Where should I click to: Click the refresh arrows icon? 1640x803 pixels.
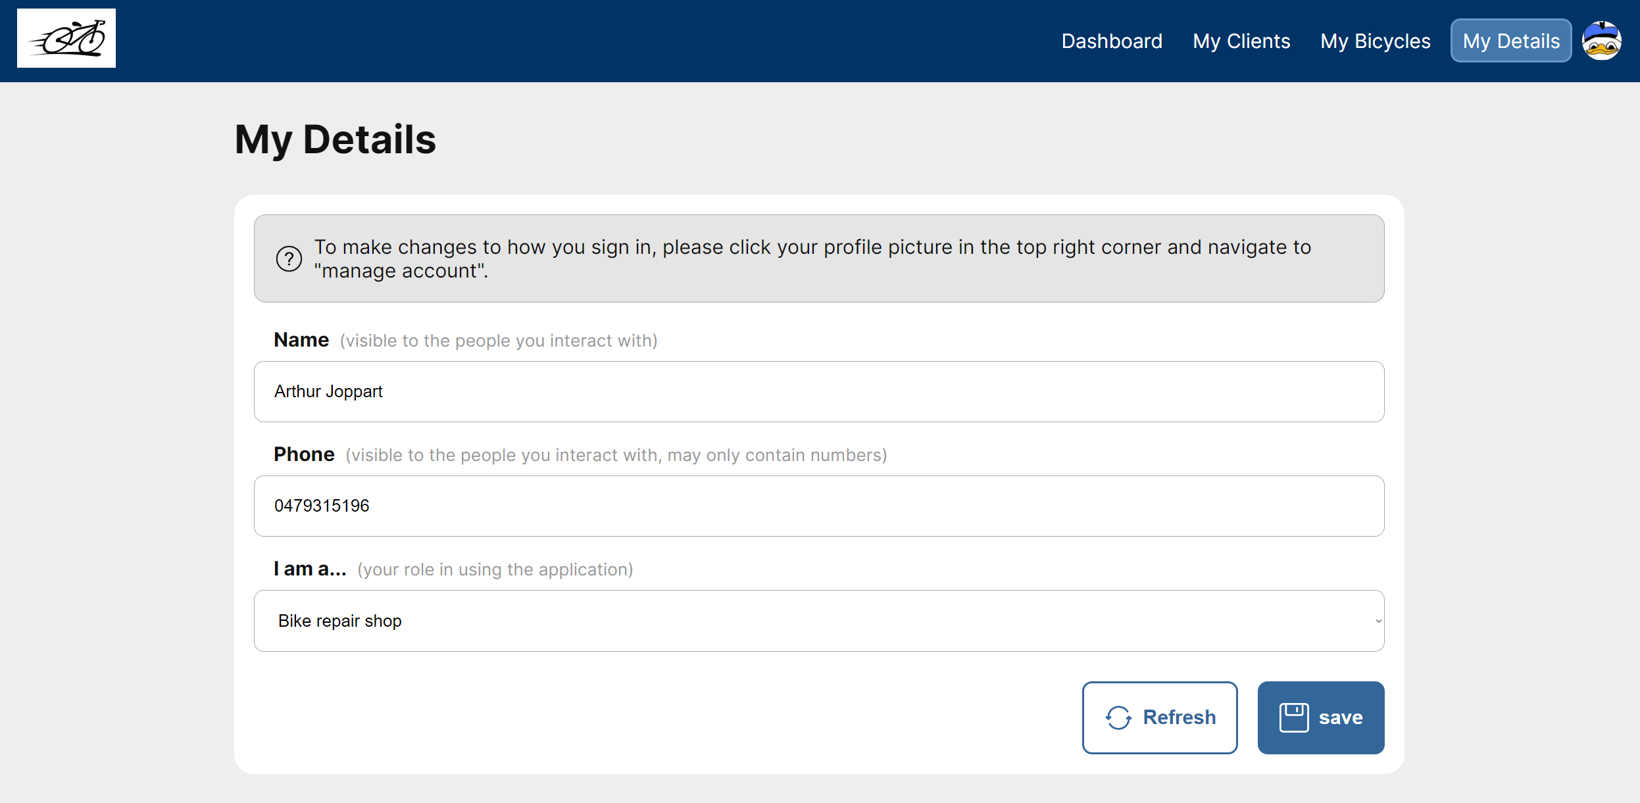pos(1118,718)
